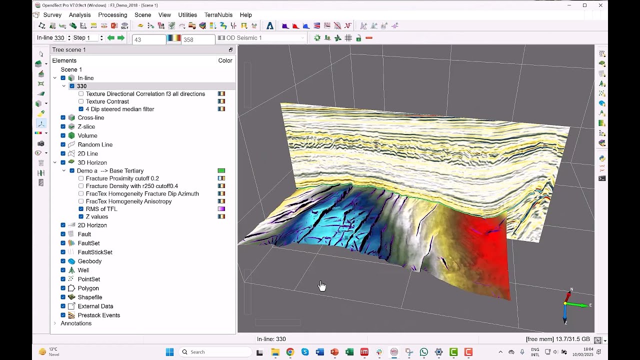Click the Python settings icon on right toolbar
The image size is (640, 360).
602,158
